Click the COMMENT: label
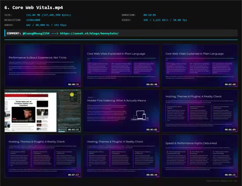242x186 pixels. 14,33
